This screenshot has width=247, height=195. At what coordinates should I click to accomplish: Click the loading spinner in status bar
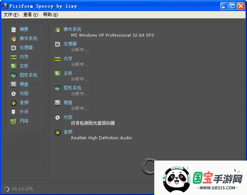coord(7,189)
